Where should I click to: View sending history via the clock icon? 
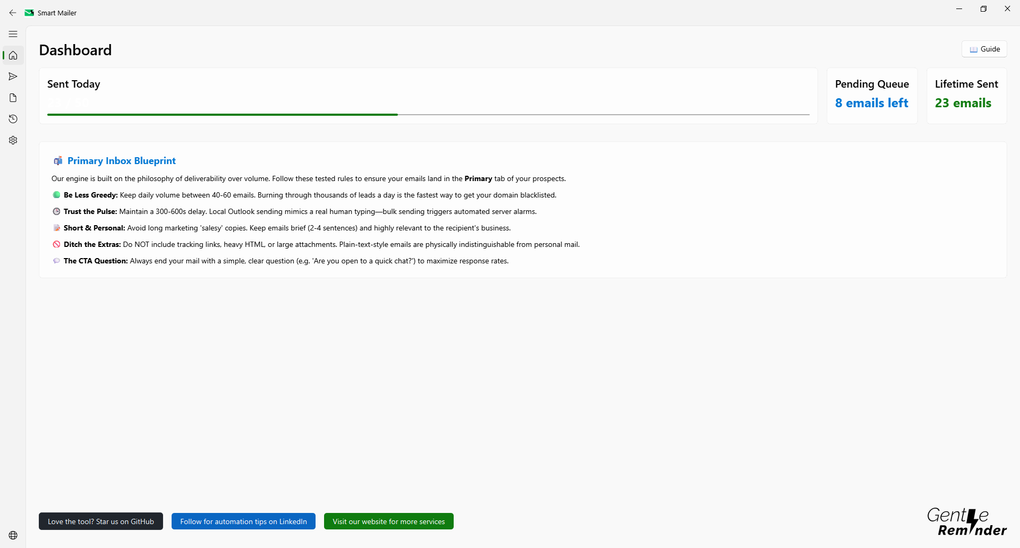click(13, 119)
